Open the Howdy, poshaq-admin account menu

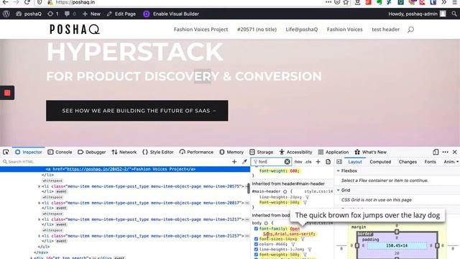417,14
